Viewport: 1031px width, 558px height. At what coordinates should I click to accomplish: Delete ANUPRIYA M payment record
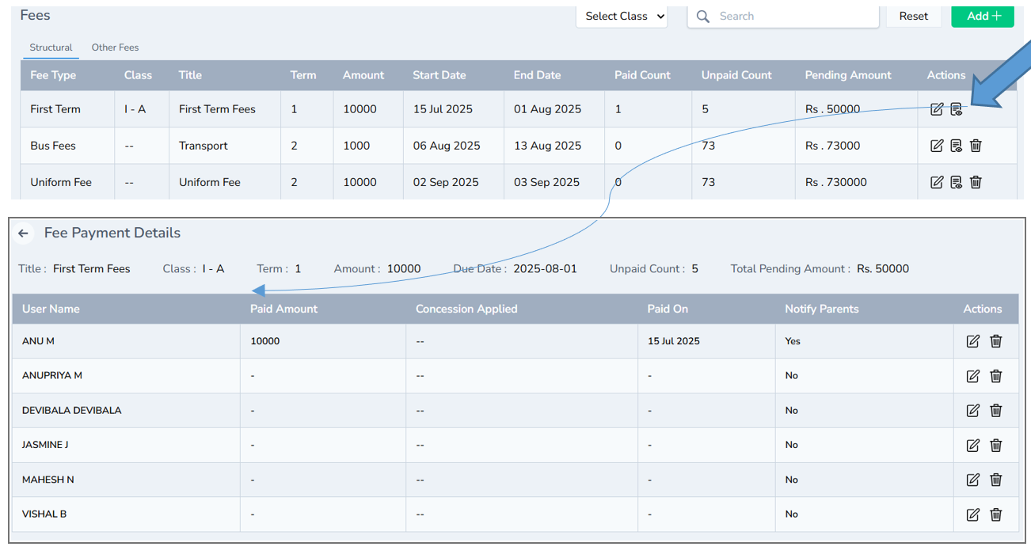tap(996, 376)
